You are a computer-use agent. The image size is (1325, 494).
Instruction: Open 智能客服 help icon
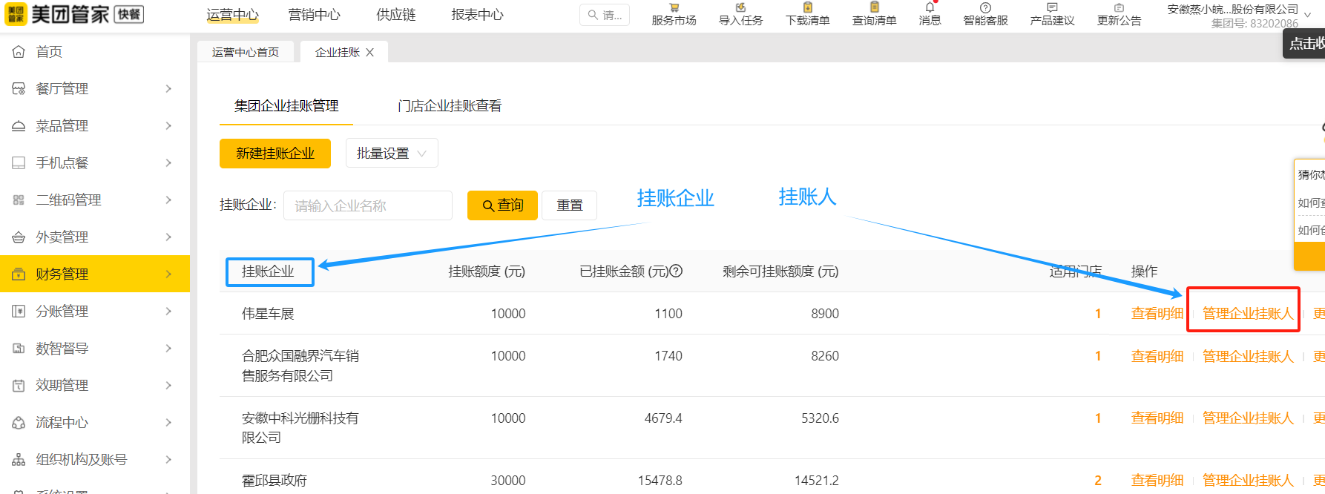[x=985, y=8]
